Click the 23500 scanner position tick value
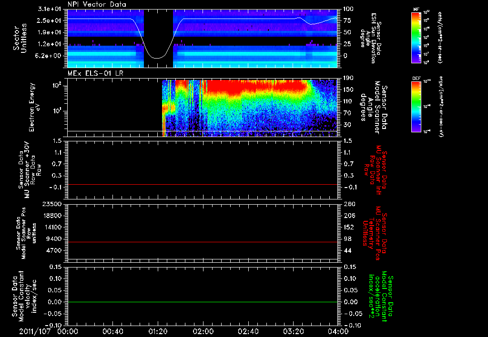 51,204
